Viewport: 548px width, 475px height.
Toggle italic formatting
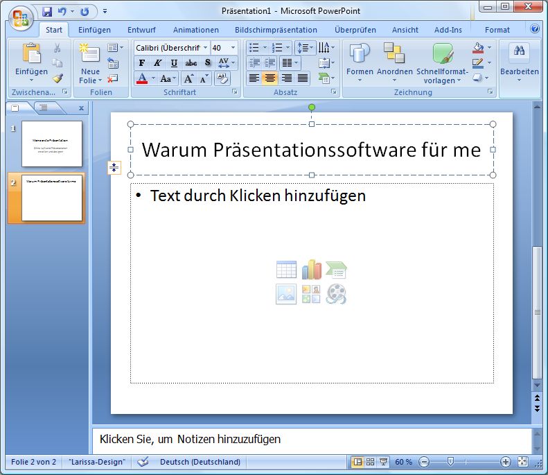(158, 63)
